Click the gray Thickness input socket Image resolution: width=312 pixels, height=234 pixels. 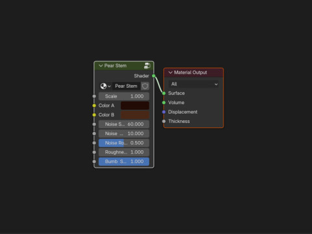(164, 121)
